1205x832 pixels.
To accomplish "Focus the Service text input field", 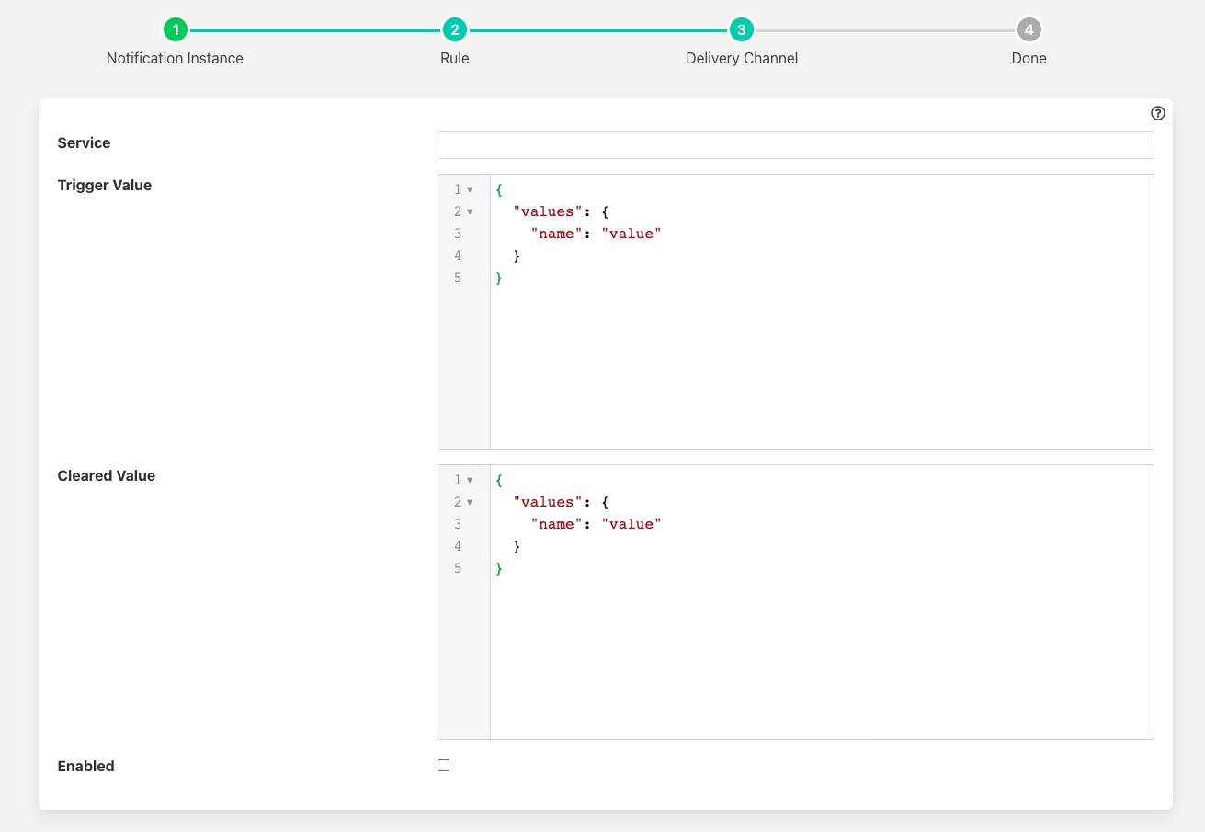I will [795, 145].
